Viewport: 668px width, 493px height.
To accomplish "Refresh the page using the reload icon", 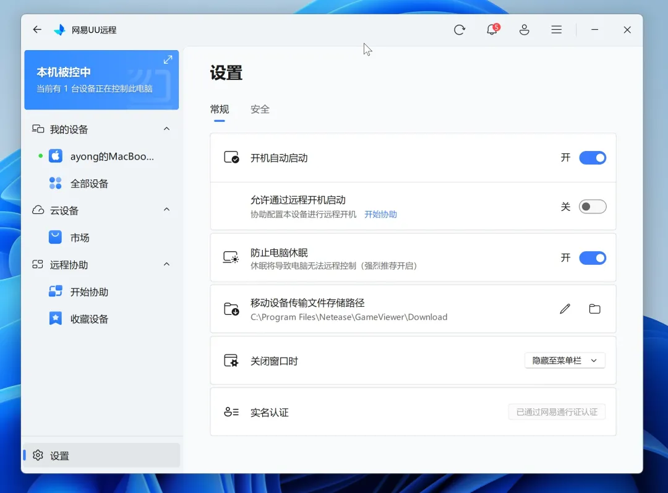I will pos(460,29).
